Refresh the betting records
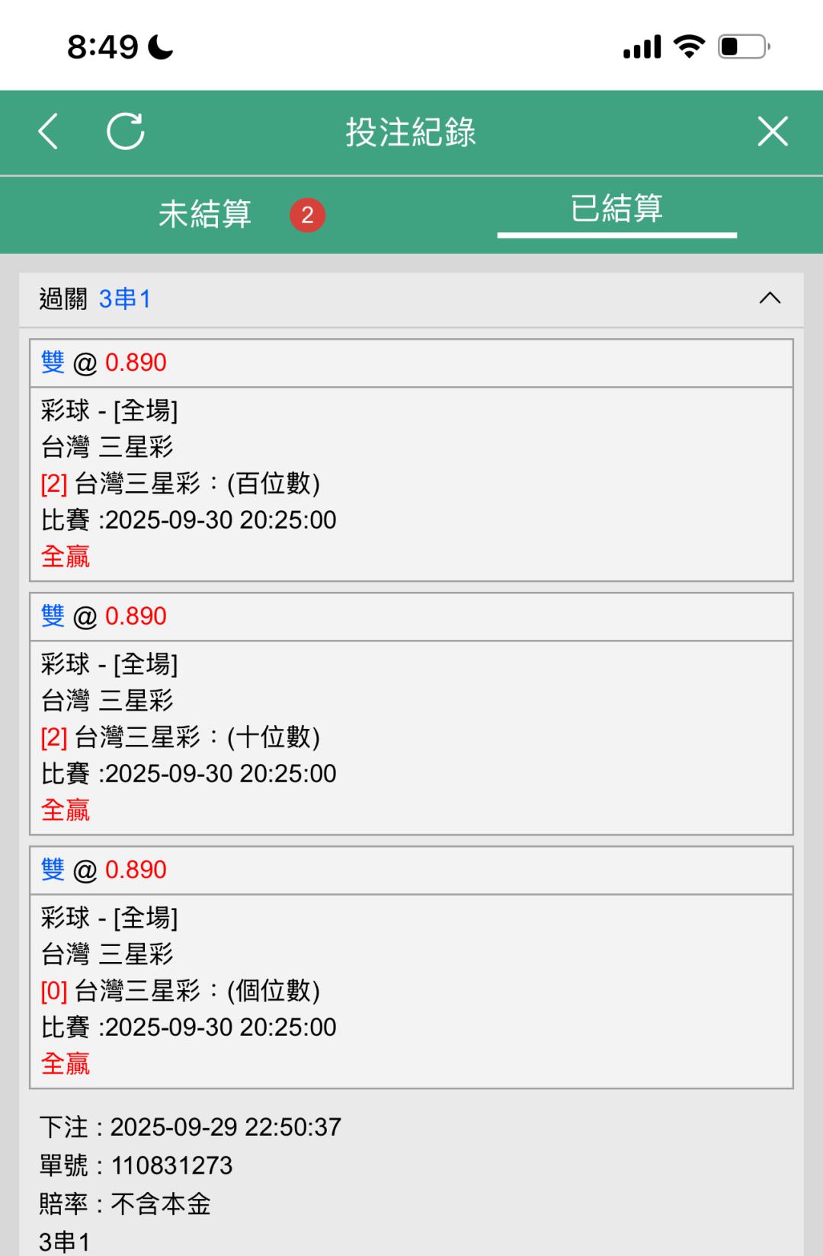823x1256 pixels. click(x=126, y=132)
